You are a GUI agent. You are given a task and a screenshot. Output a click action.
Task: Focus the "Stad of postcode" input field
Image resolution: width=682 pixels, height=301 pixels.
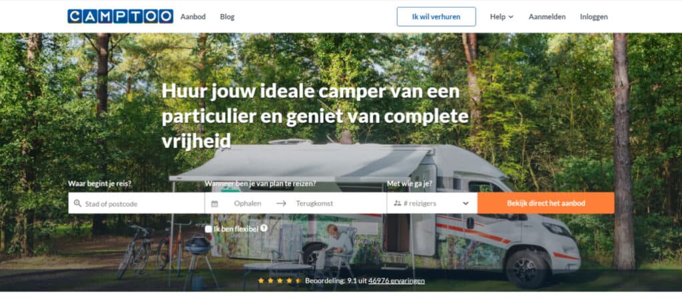(136, 203)
